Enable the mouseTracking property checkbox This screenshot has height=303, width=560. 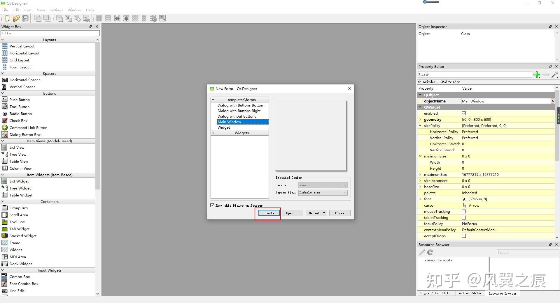point(464,212)
